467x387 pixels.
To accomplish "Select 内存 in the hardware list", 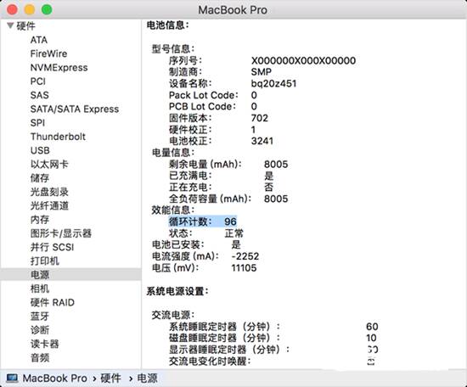I will coord(40,220).
